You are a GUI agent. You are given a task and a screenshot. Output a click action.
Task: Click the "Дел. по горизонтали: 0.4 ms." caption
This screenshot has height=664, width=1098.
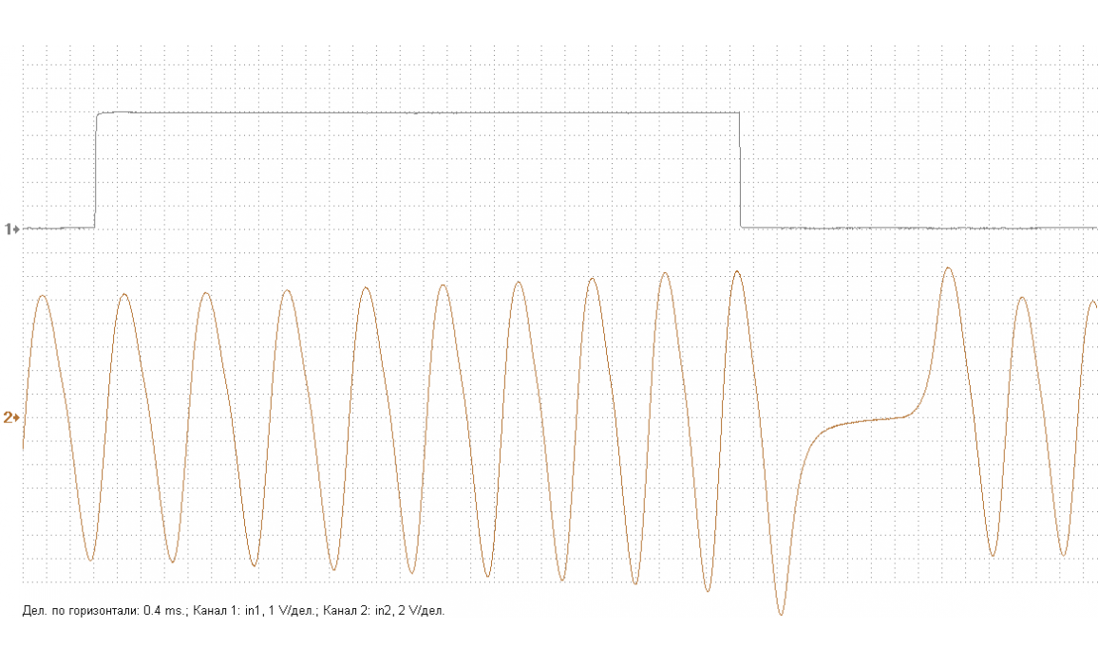[x=105, y=610]
